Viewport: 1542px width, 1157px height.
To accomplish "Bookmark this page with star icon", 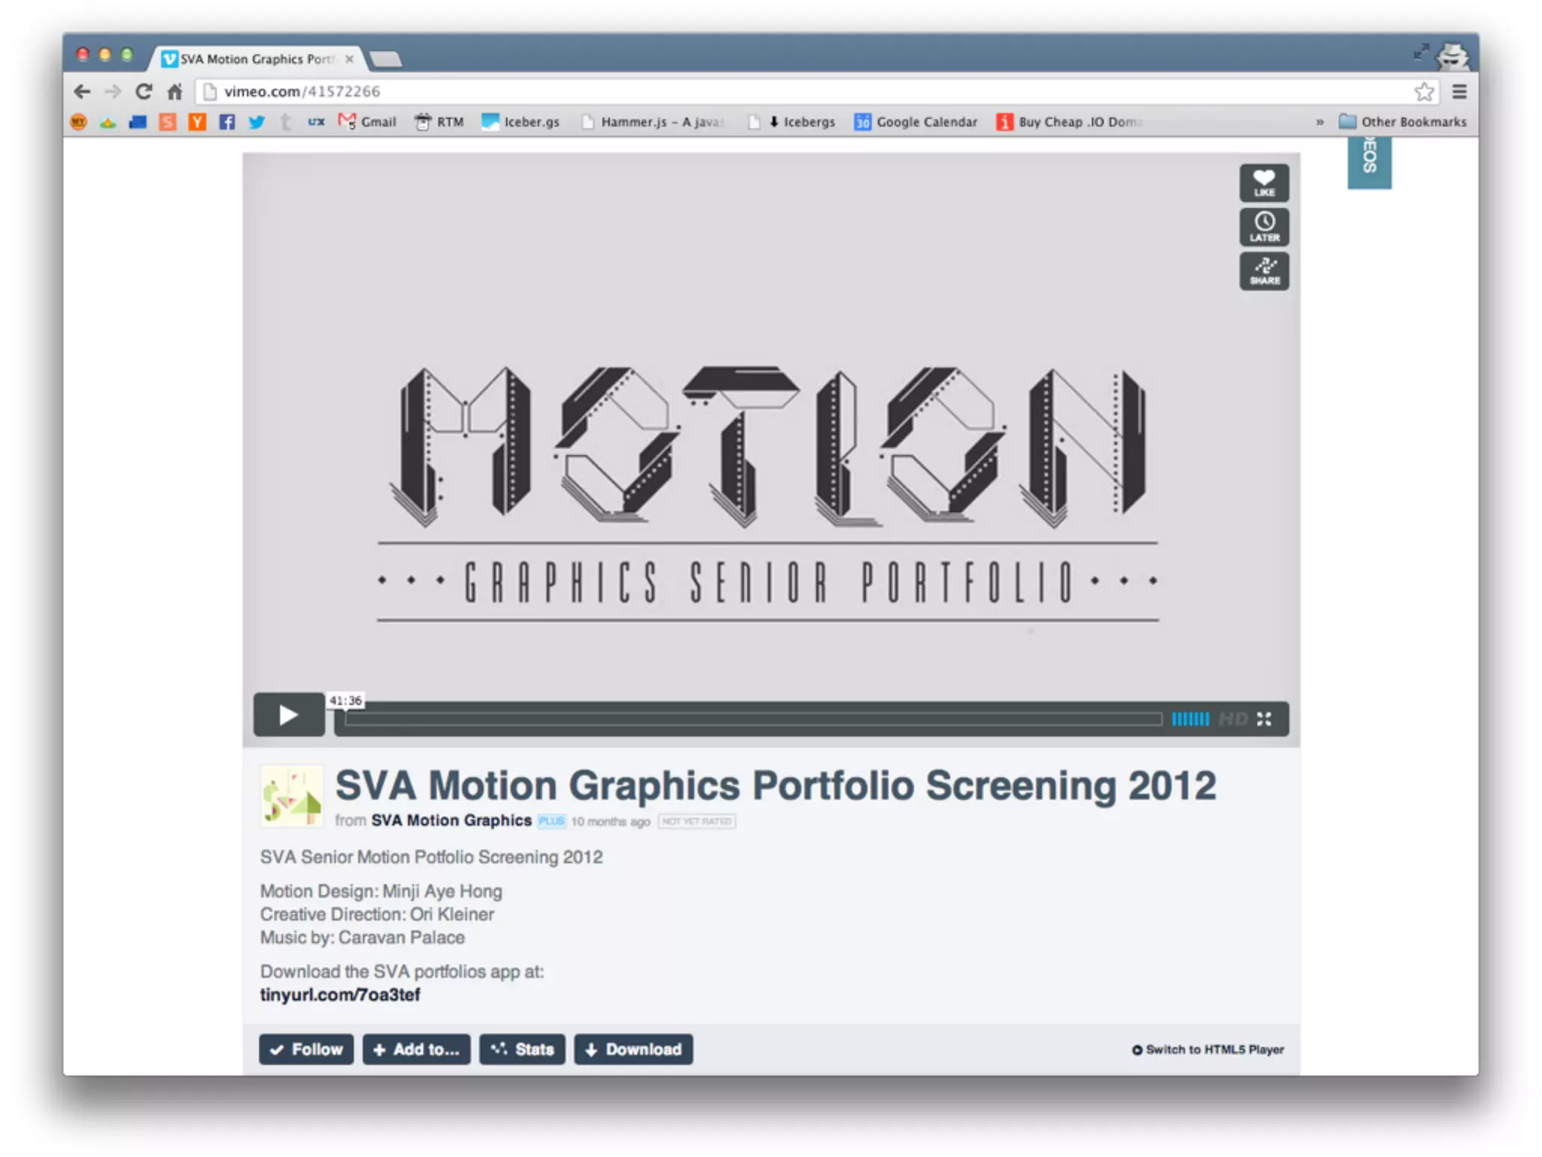I will tap(1423, 91).
